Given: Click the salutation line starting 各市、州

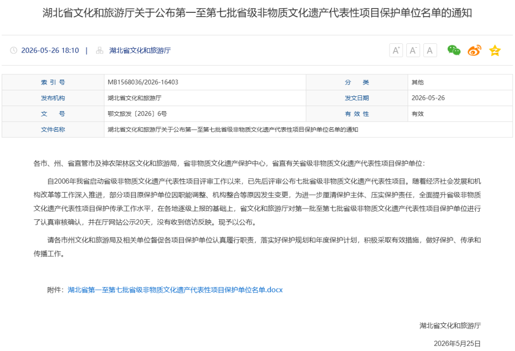Looking at the screenshot, I should pos(229,163).
